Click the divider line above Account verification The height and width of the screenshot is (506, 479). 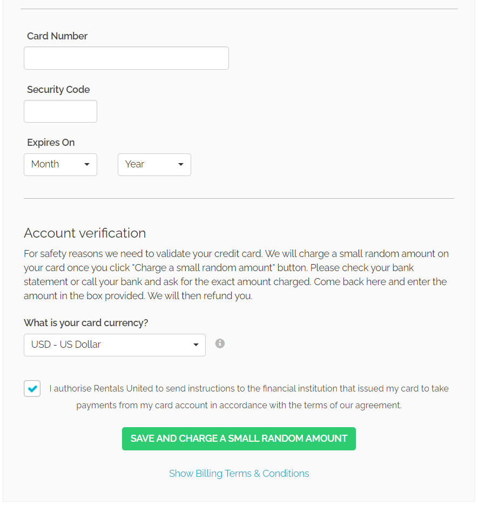(x=239, y=199)
